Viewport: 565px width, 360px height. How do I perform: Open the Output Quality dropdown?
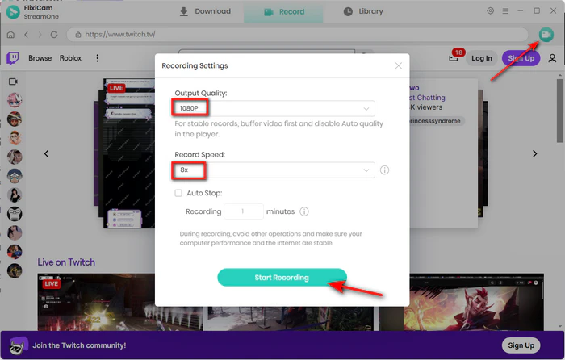tap(274, 108)
